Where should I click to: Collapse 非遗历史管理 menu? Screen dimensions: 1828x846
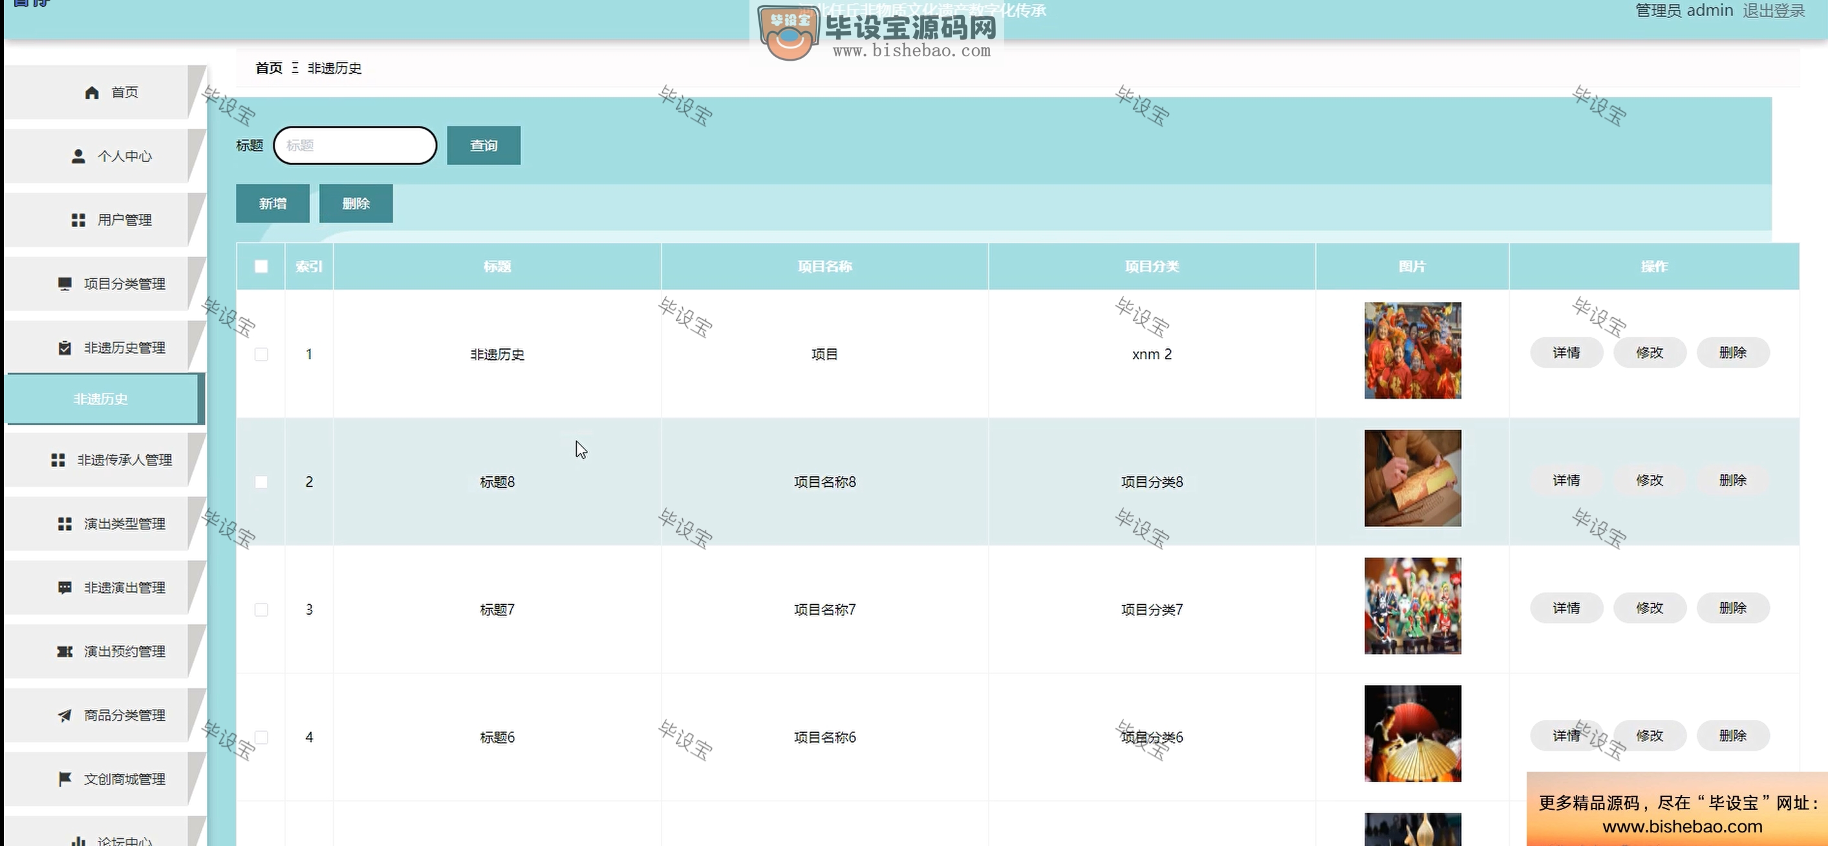point(105,348)
